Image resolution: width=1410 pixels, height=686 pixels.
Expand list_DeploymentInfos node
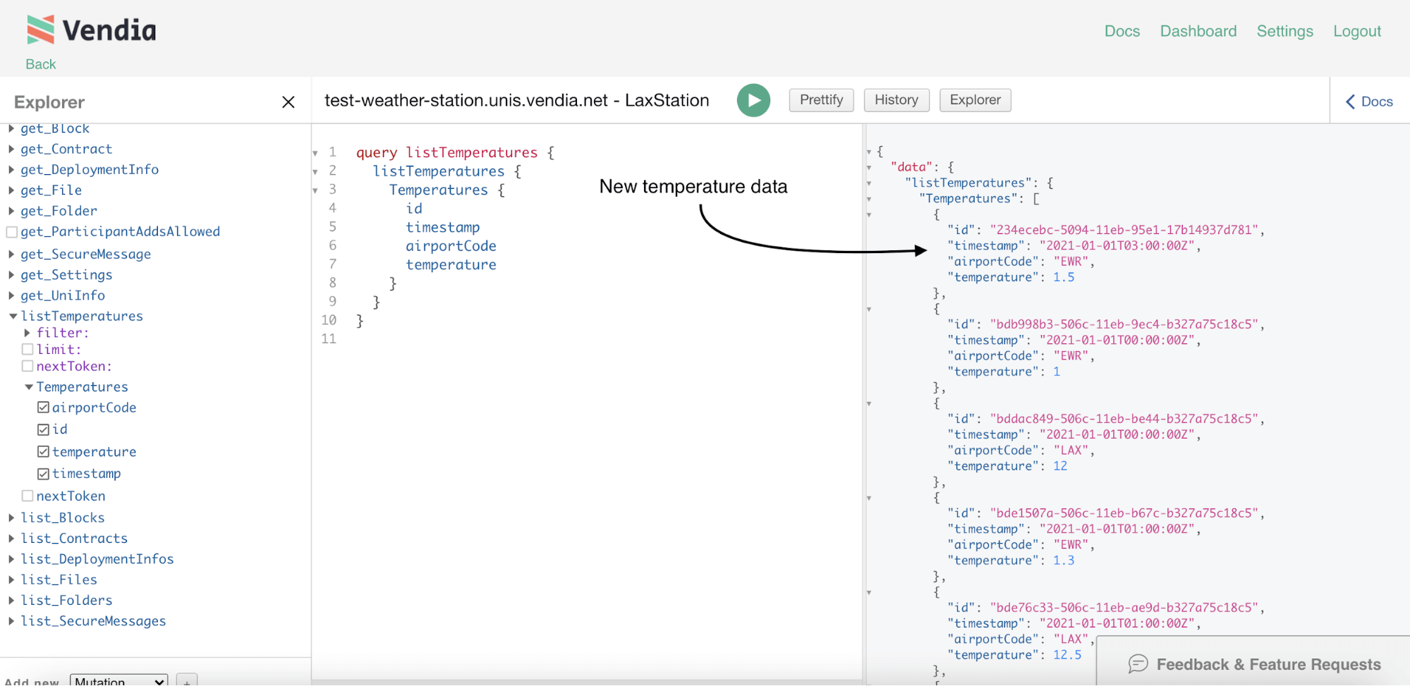pos(11,559)
